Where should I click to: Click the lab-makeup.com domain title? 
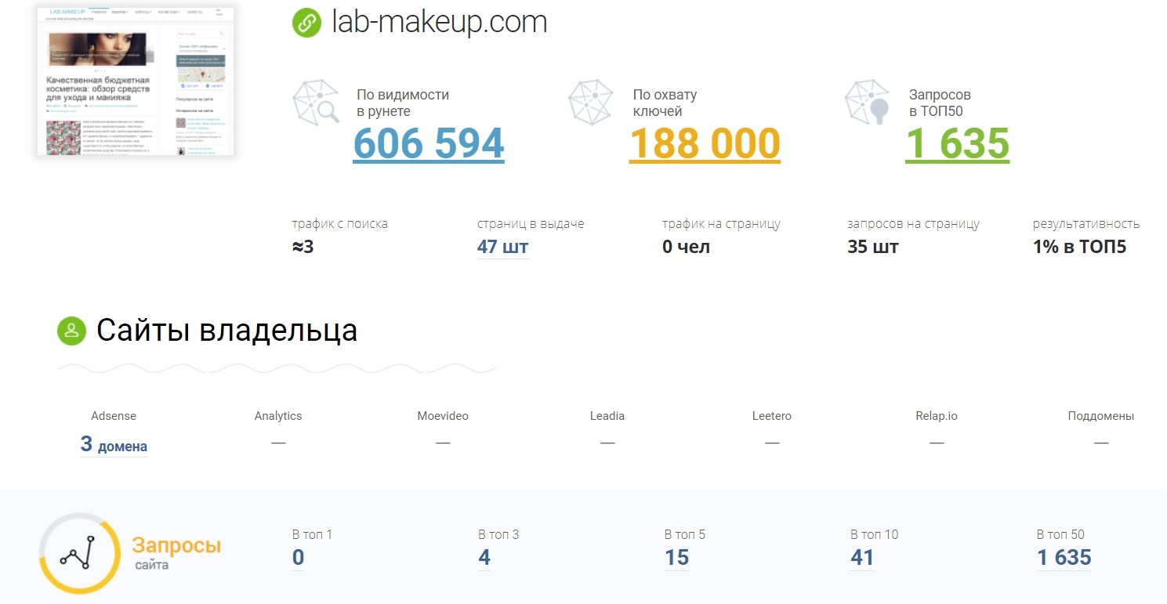tap(439, 23)
